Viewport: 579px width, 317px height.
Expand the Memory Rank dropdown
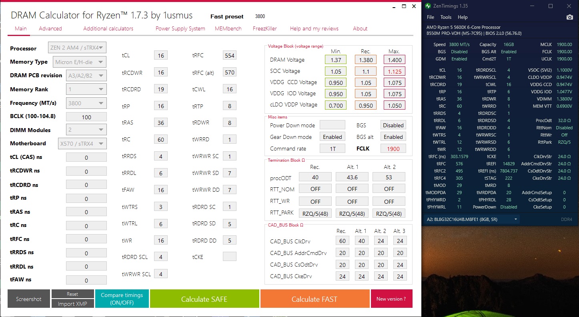point(86,89)
